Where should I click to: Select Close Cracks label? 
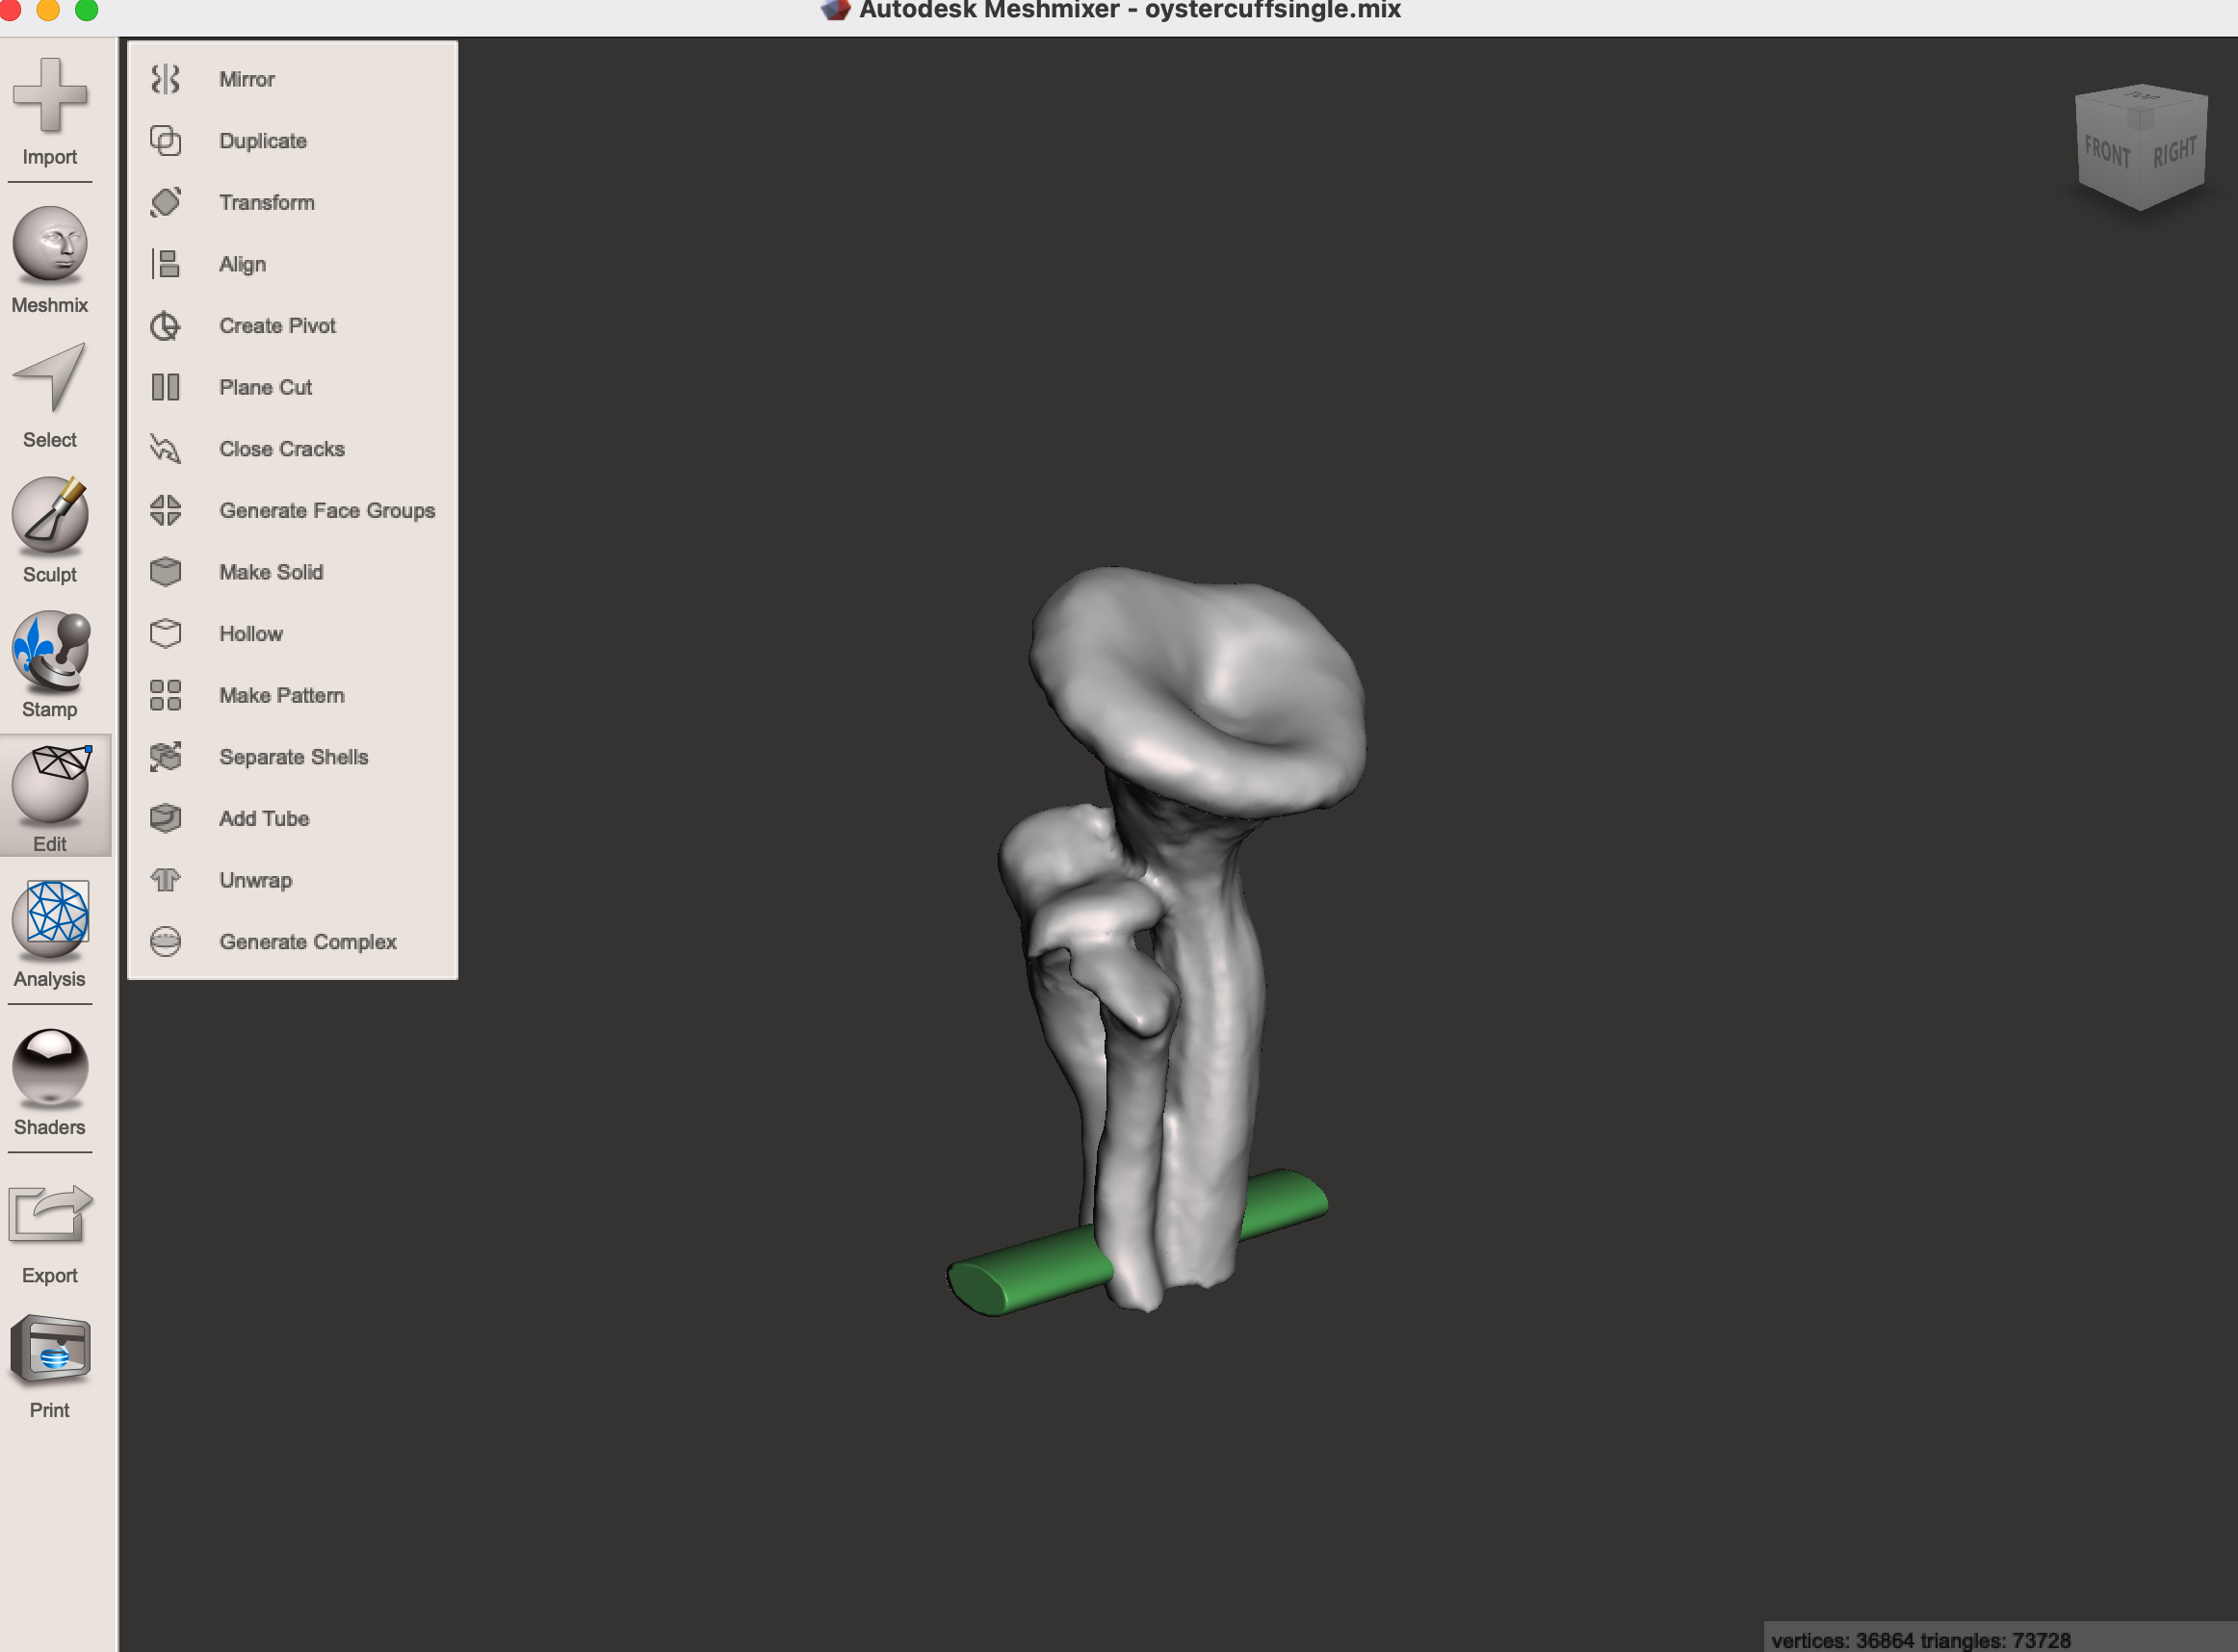coord(282,449)
